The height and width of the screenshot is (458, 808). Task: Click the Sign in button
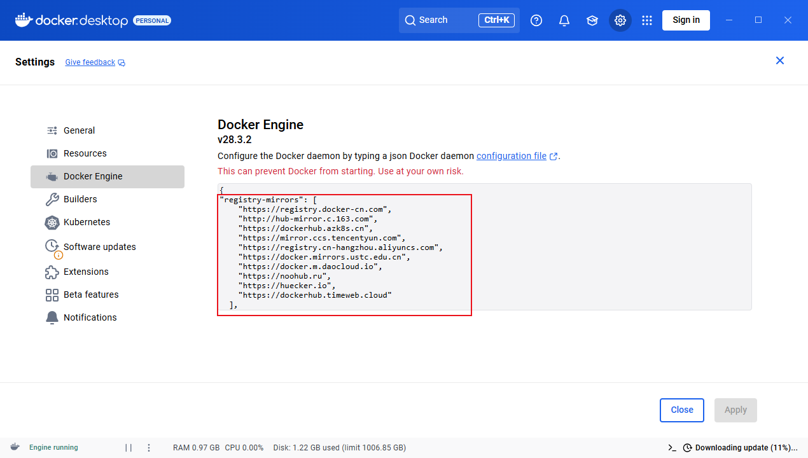[686, 20]
